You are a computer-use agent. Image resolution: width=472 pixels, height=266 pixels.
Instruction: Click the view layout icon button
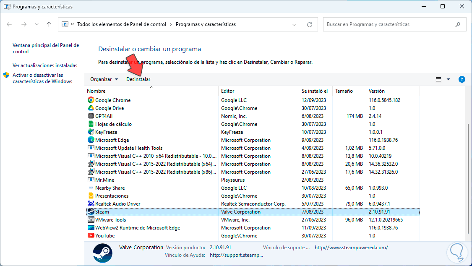click(438, 79)
